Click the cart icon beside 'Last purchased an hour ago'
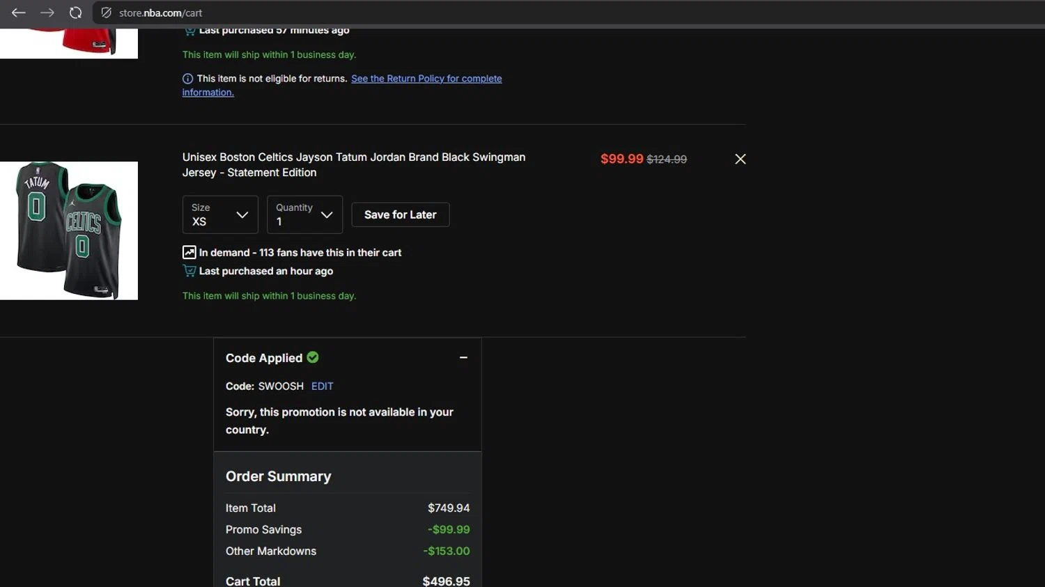This screenshot has width=1045, height=587. (x=189, y=271)
